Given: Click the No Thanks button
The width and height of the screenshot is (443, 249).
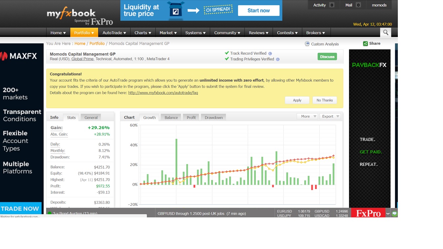Looking at the screenshot, I should click(325, 100).
